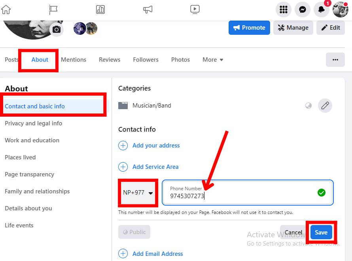Open Messenger chats with the chat icon
Screen dimensions: 352x261
pos(303,9)
